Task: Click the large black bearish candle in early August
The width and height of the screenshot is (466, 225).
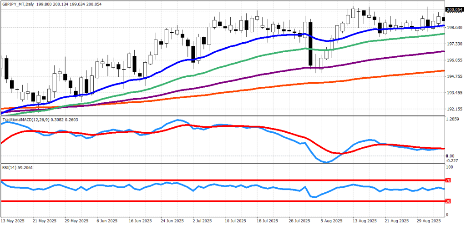Action: click(310, 44)
